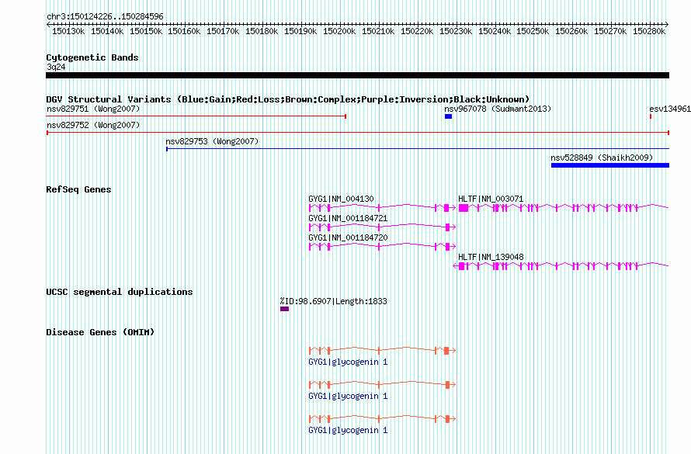The image size is (691, 454).
Task: Open variant label nsv967078 (Sudmant2013)
Action: coord(498,109)
